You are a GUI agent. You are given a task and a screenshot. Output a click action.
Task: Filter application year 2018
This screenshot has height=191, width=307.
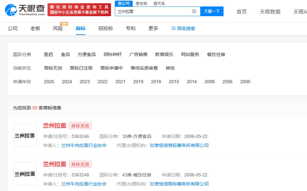(x=156, y=82)
